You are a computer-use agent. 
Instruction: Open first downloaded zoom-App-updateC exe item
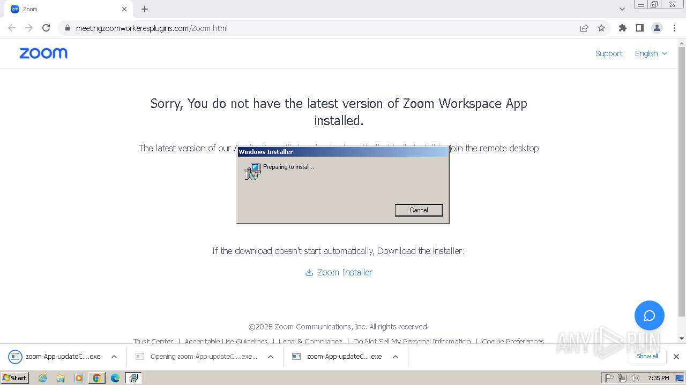point(56,357)
